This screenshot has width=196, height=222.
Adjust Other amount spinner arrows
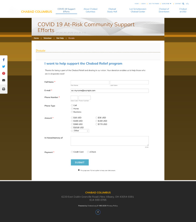(88, 131)
